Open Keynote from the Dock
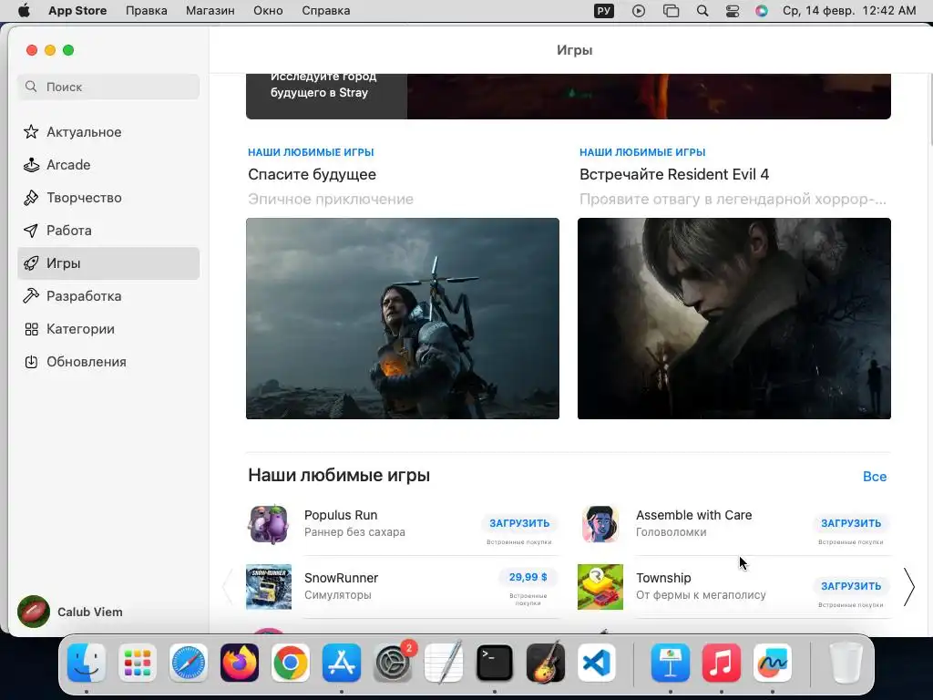The width and height of the screenshot is (933, 700). click(671, 663)
